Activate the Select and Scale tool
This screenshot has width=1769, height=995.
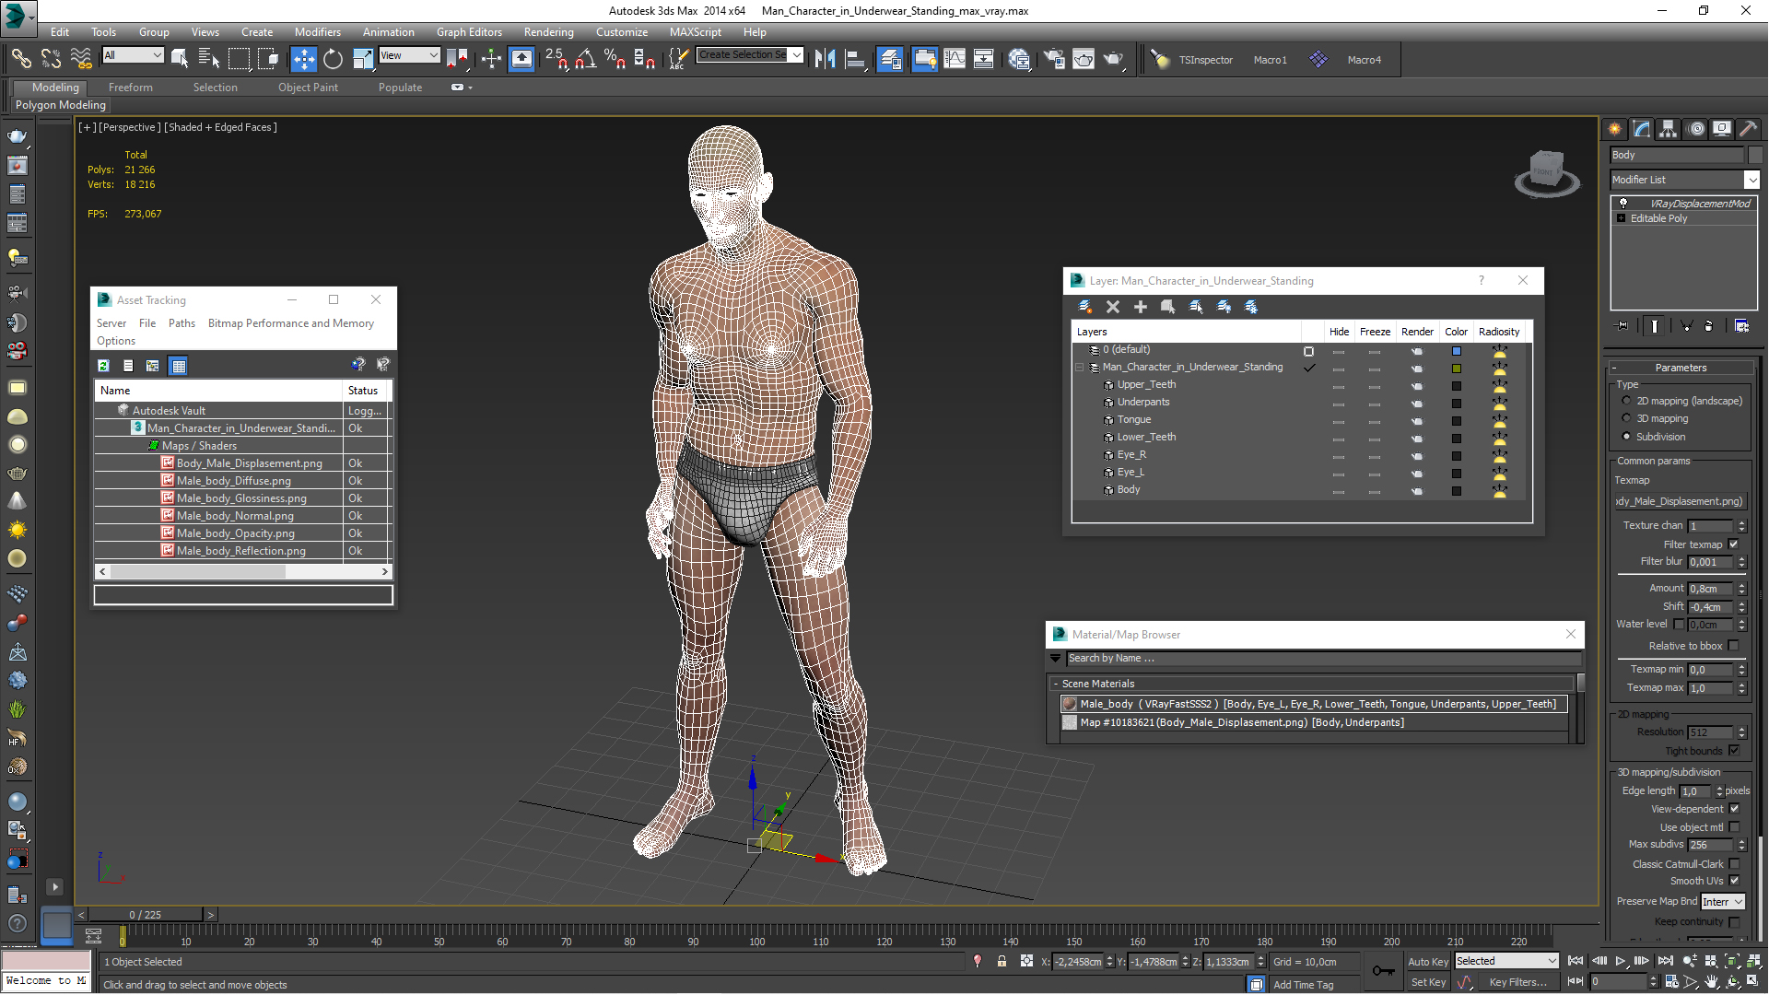363,59
